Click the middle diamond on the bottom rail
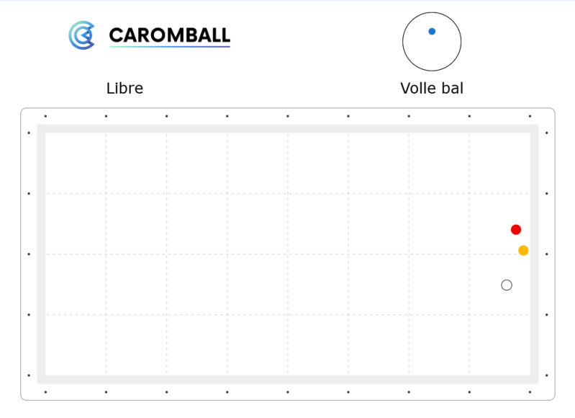Image resolution: width=575 pixels, height=418 pixels. (x=288, y=392)
